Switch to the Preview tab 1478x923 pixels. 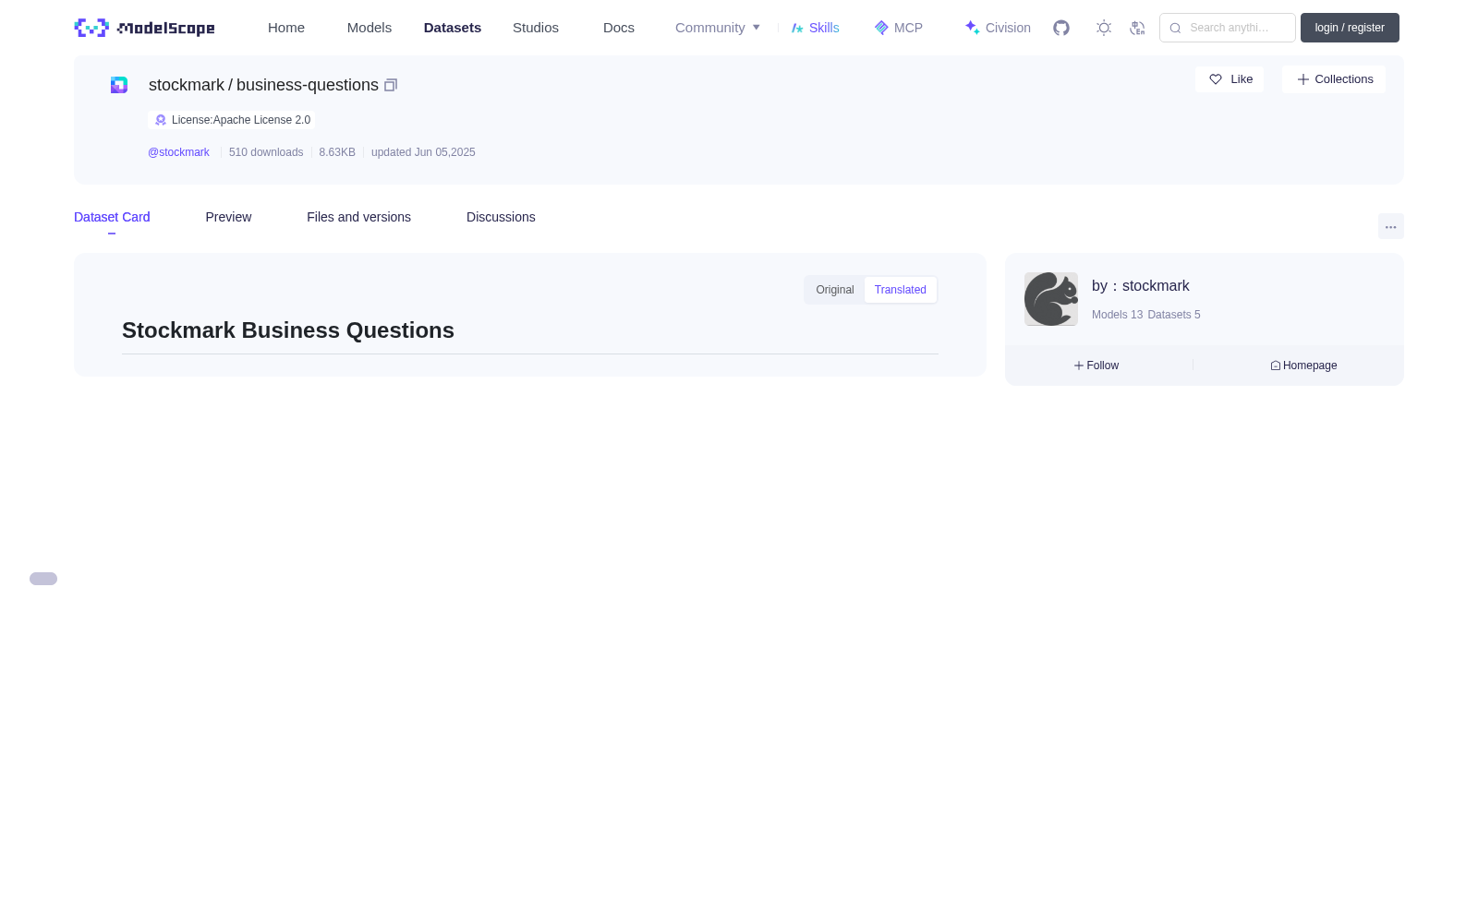[x=228, y=217]
